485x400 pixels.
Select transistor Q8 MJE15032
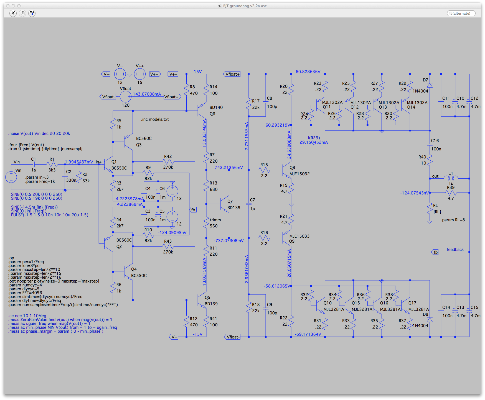(287, 170)
